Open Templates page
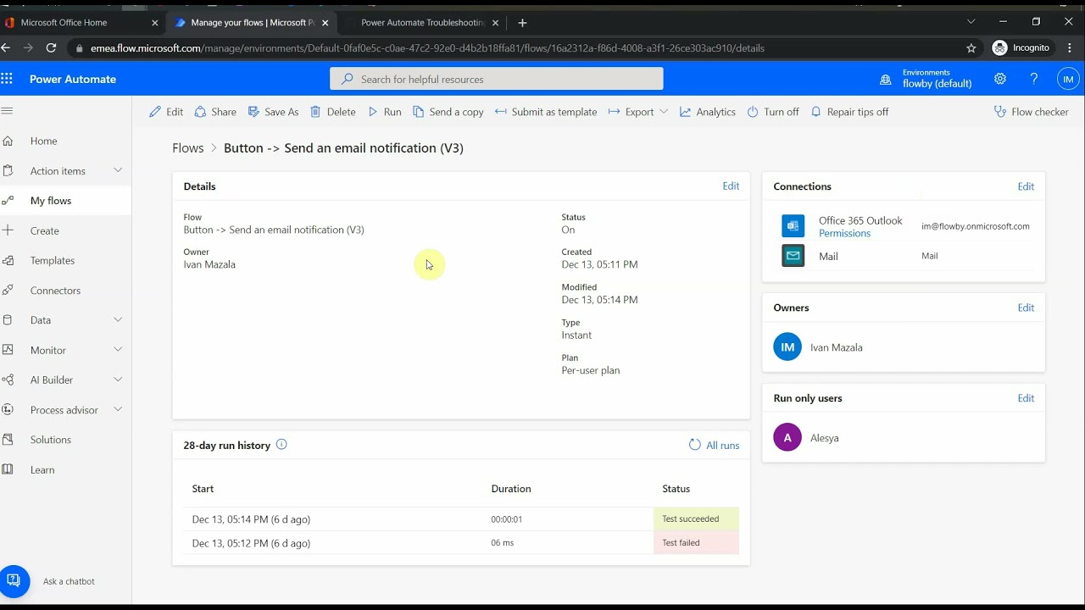This screenshot has width=1085, height=610. [x=53, y=260]
